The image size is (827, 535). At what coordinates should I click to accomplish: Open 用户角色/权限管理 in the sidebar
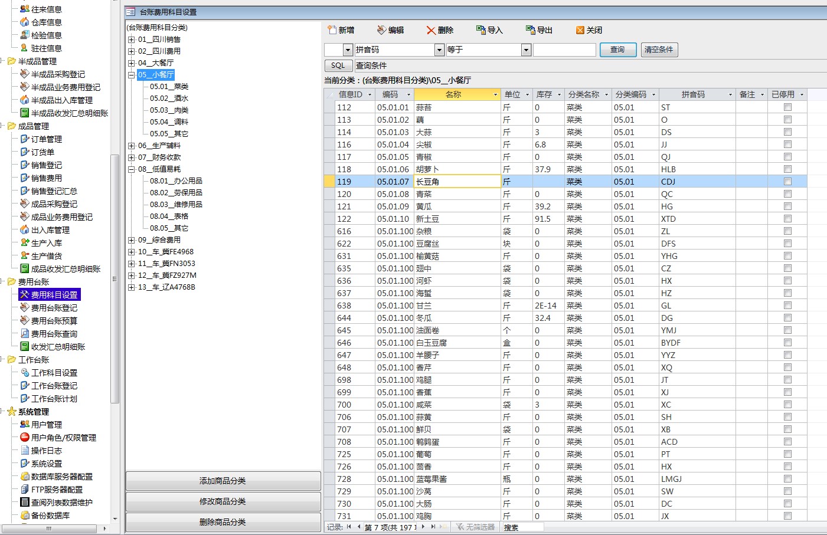click(x=63, y=438)
